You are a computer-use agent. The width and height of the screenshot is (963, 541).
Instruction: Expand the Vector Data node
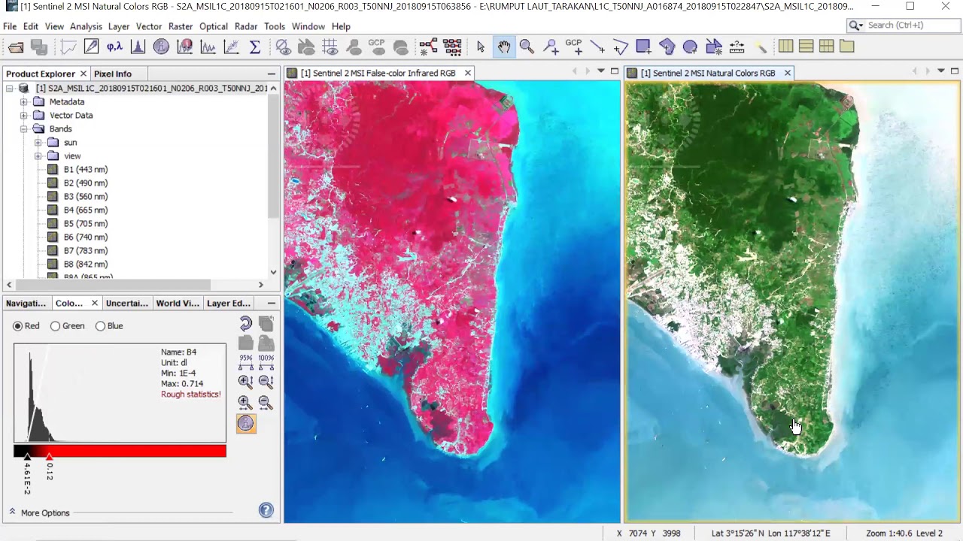pyautogui.click(x=23, y=116)
